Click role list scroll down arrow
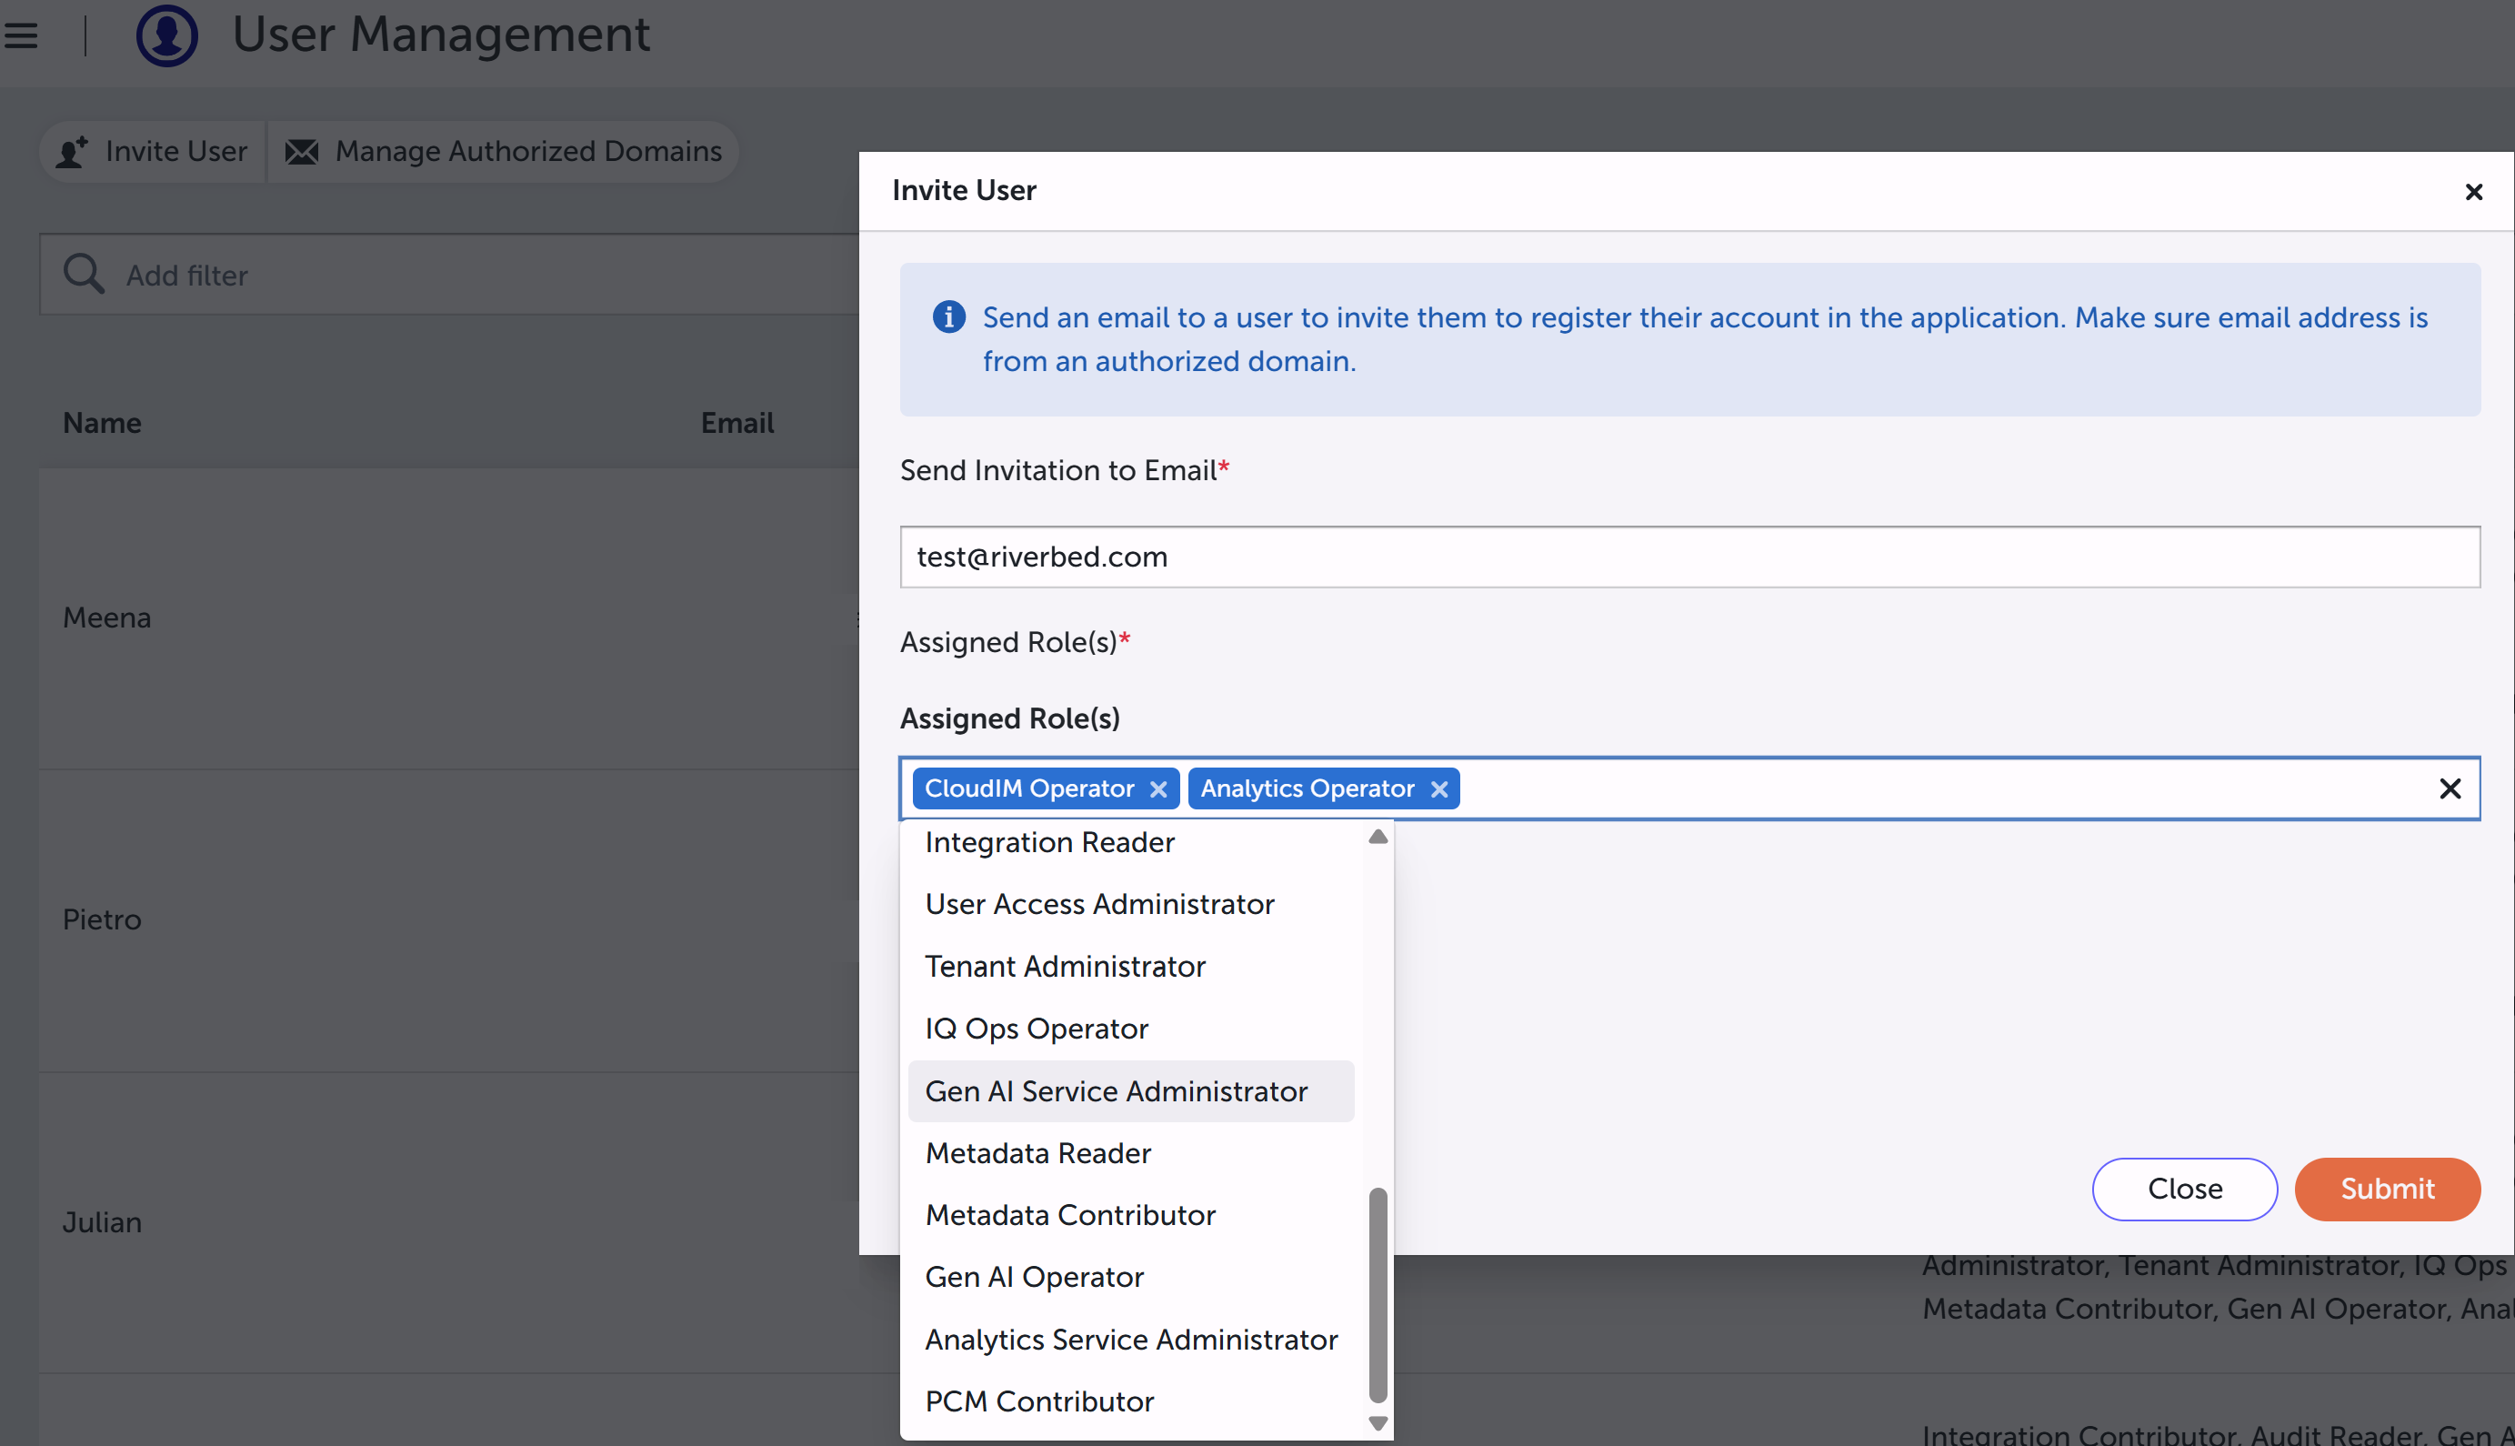This screenshot has height=1446, width=2515. (1378, 1423)
